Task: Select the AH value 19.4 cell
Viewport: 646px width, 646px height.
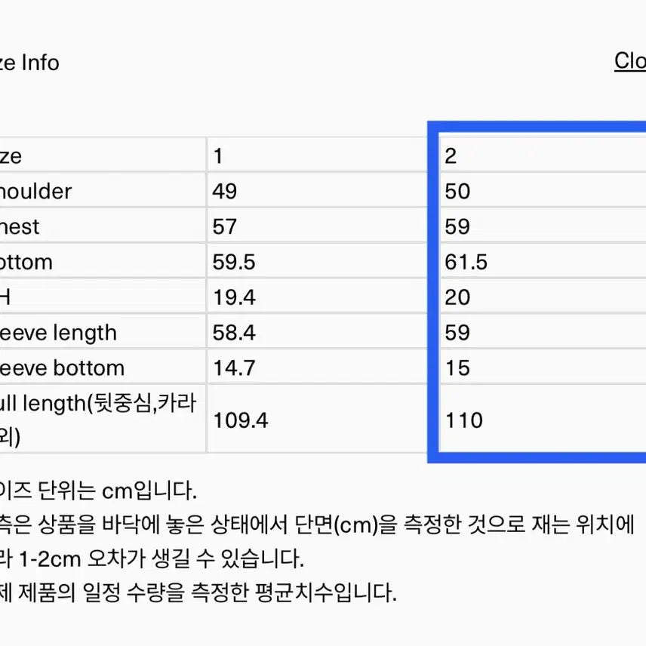Action: point(234,298)
